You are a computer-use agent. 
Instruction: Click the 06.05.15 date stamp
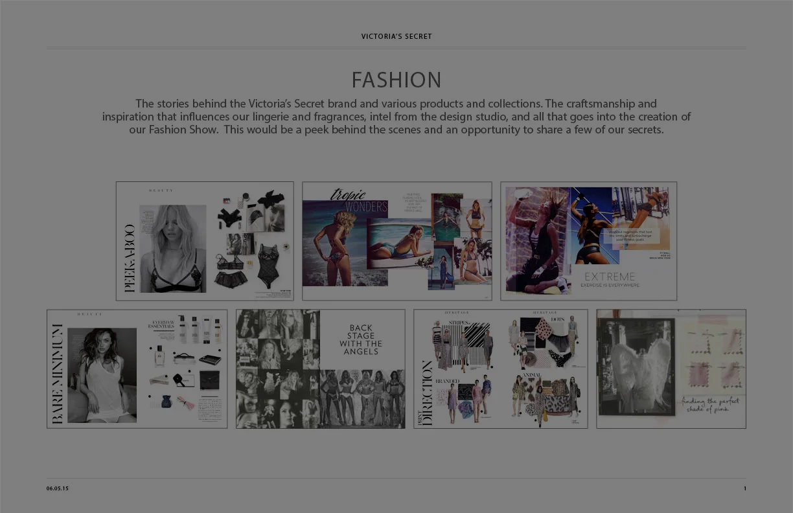click(x=57, y=488)
